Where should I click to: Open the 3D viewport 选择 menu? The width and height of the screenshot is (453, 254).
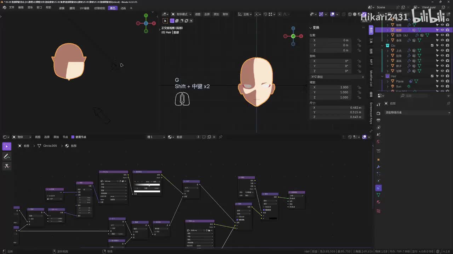click(x=207, y=14)
